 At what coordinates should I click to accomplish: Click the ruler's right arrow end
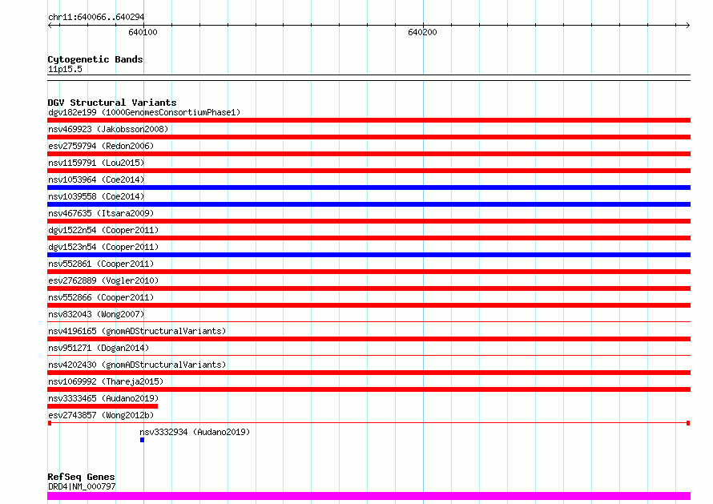pos(688,25)
